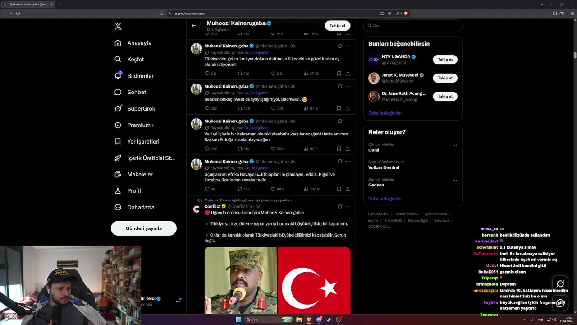Open Keşfet search page
The width and height of the screenshot is (577, 325).
coord(129,59)
